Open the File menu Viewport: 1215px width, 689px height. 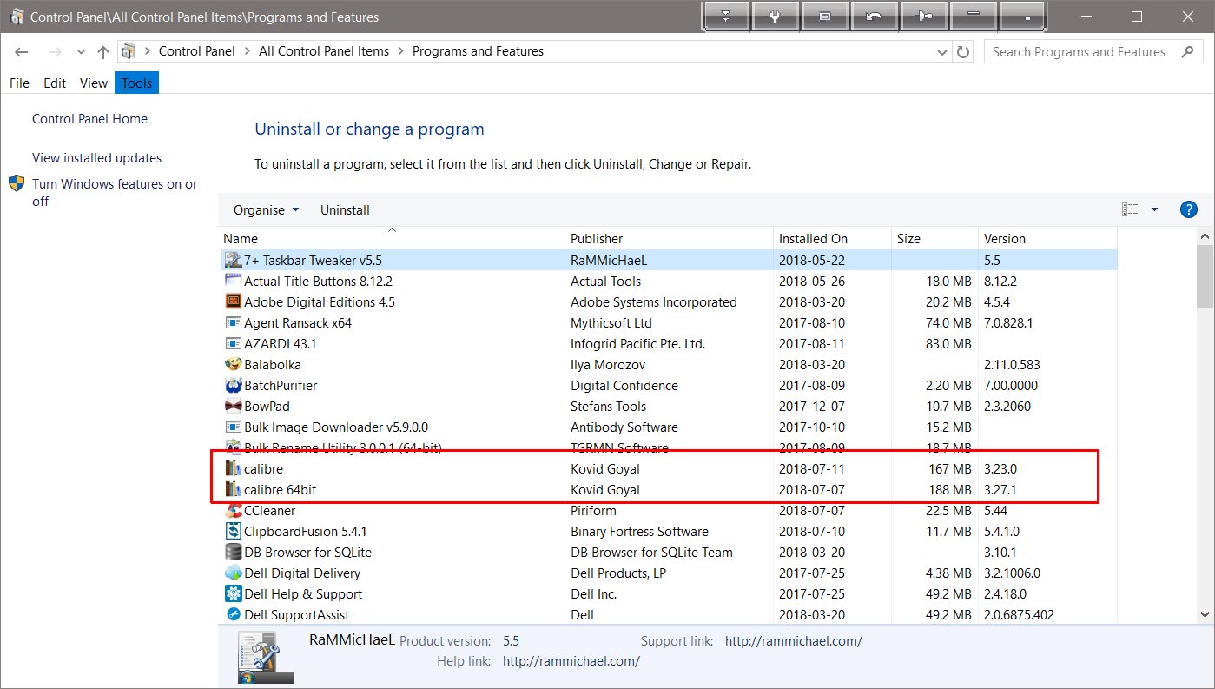(19, 83)
